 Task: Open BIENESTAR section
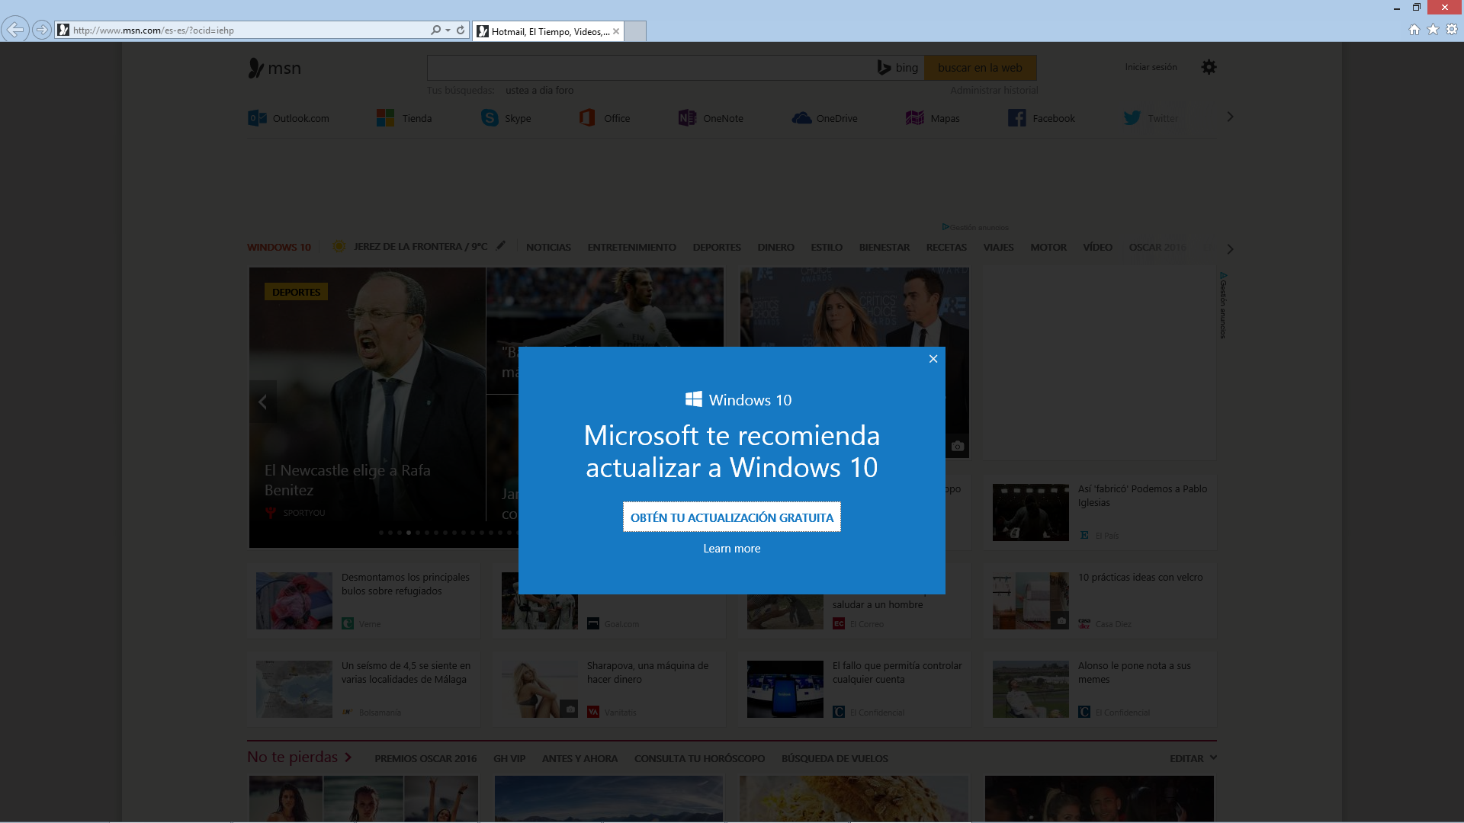(x=884, y=247)
